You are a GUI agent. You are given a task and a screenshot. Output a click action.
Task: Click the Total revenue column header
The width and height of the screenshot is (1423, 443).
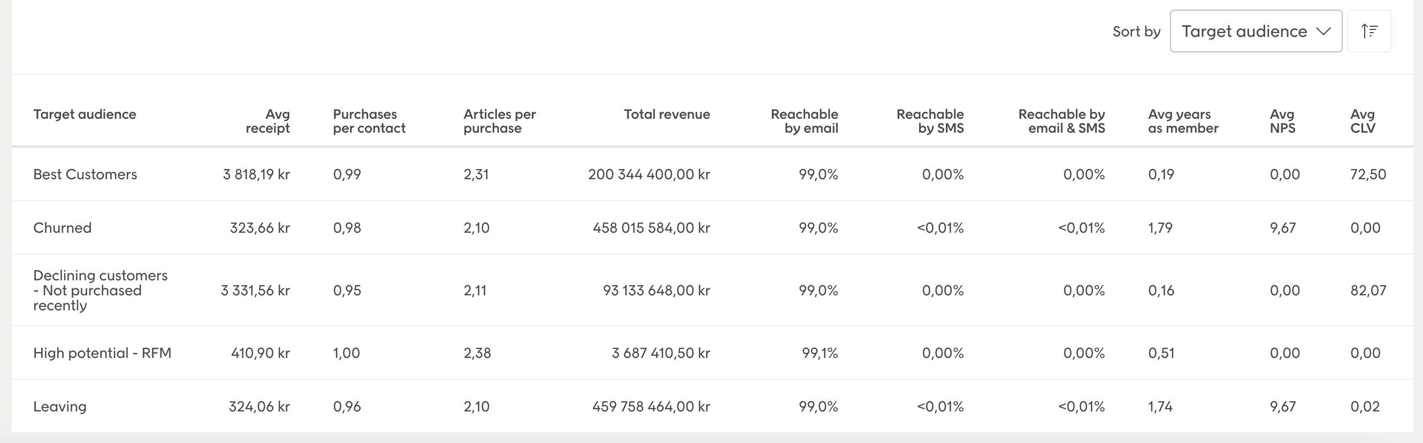tap(666, 114)
